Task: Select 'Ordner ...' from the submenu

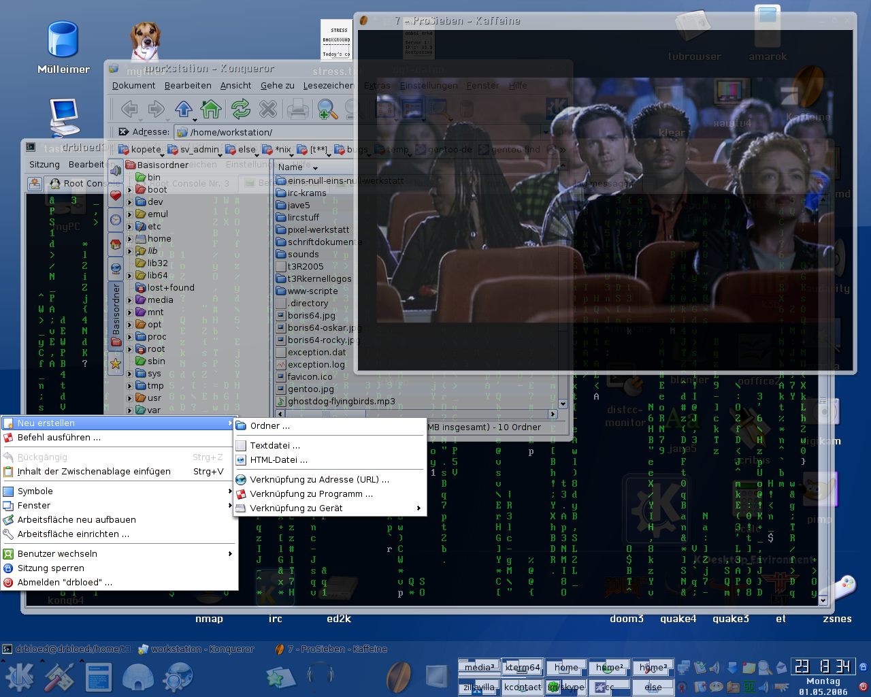Action: click(x=269, y=426)
